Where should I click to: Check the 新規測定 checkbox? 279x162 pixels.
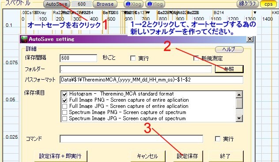point(196,58)
